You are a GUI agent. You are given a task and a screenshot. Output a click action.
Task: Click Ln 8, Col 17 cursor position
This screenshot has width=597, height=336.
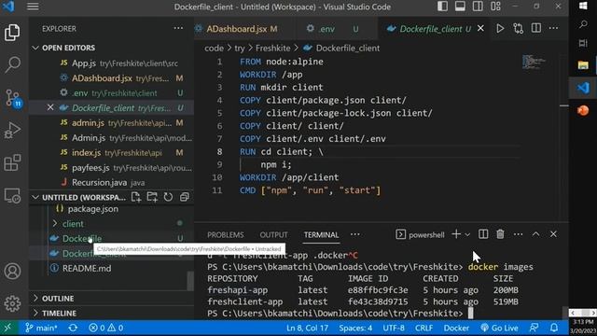[307, 328]
